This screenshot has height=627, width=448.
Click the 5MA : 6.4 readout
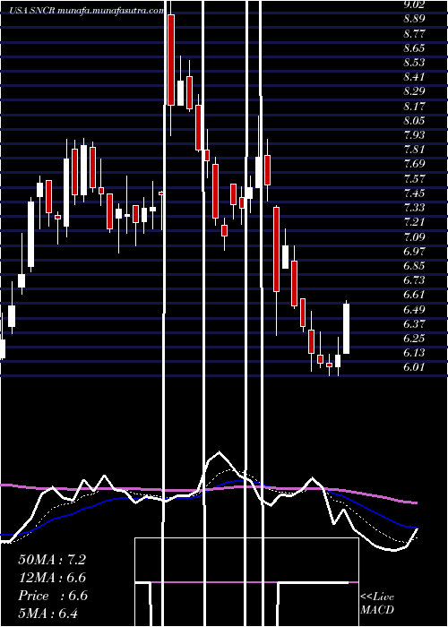[48, 614]
